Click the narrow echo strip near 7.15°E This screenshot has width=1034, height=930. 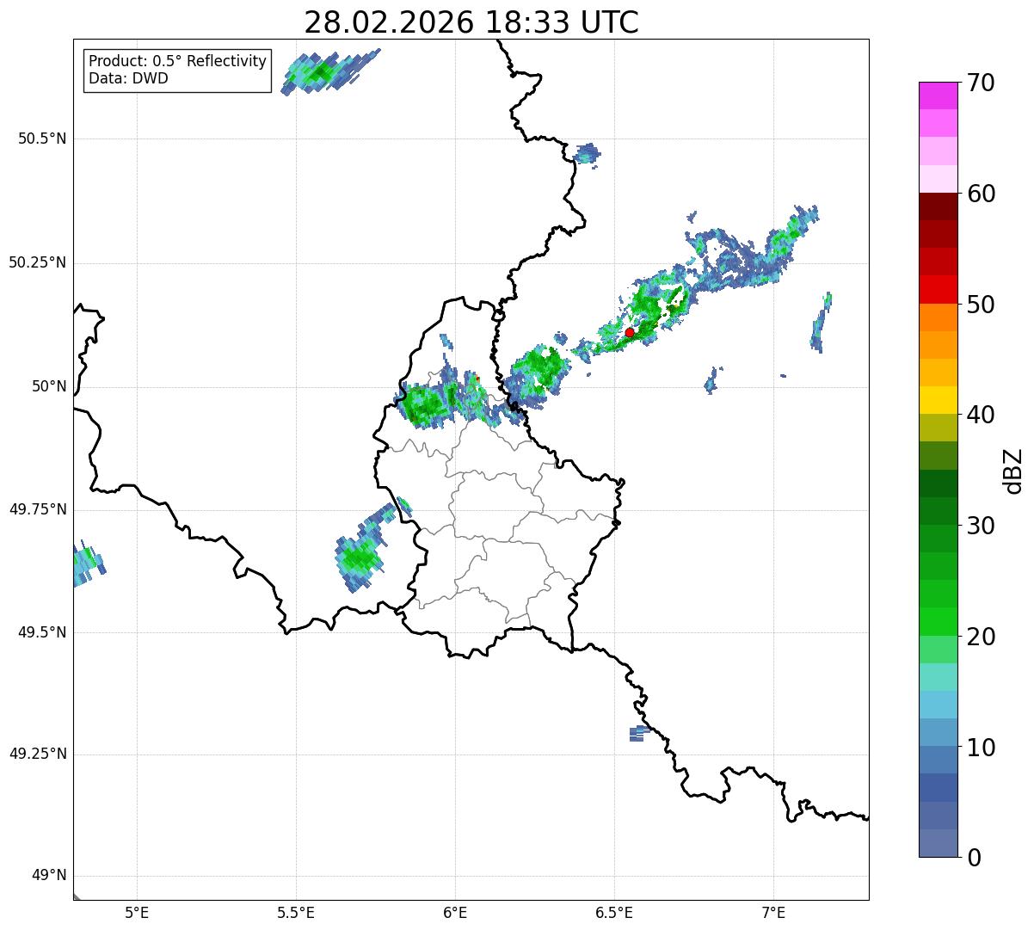822,323
